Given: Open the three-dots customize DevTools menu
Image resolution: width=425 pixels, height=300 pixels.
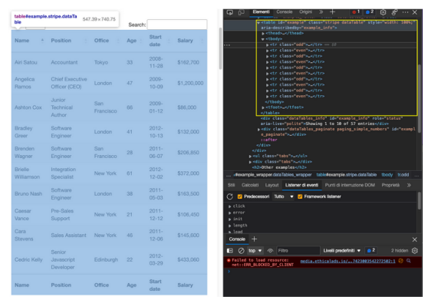Looking at the screenshot, I should tap(405, 12).
